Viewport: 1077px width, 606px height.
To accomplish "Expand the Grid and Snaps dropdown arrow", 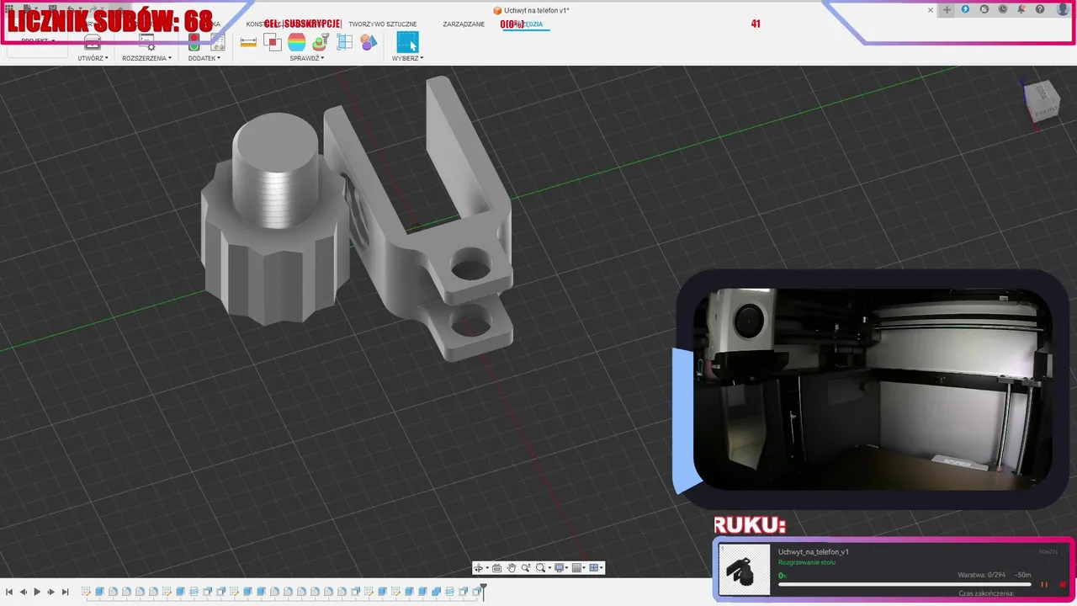I will (584, 568).
